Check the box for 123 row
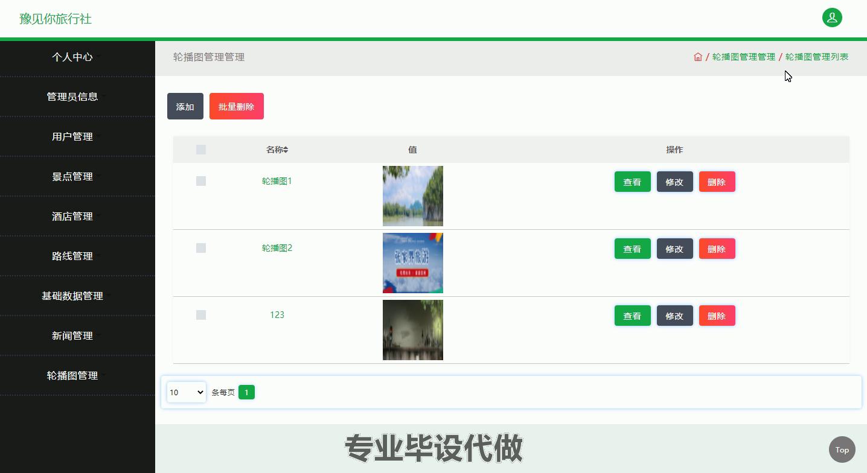867x473 pixels. click(201, 315)
